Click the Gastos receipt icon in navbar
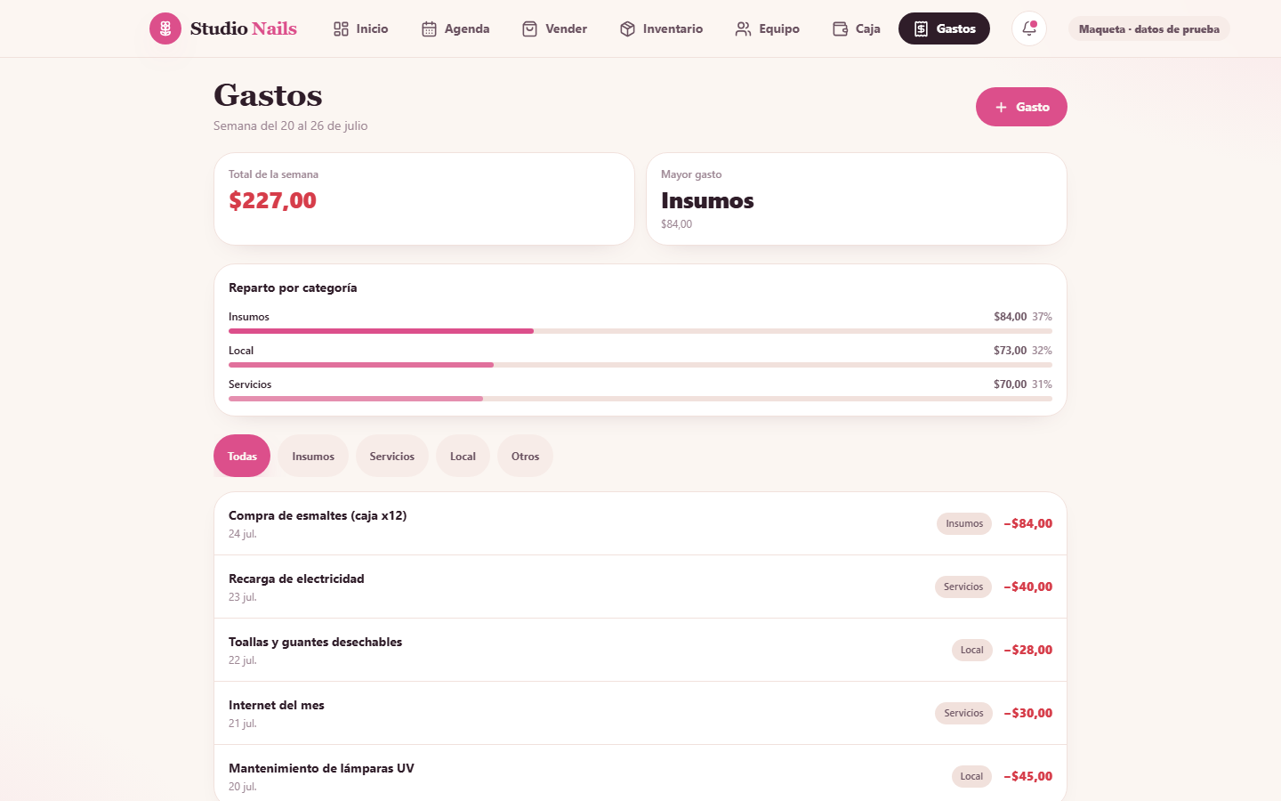The height and width of the screenshot is (801, 1281). tap(921, 29)
